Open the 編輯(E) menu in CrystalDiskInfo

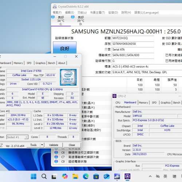(x=70, y=12)
